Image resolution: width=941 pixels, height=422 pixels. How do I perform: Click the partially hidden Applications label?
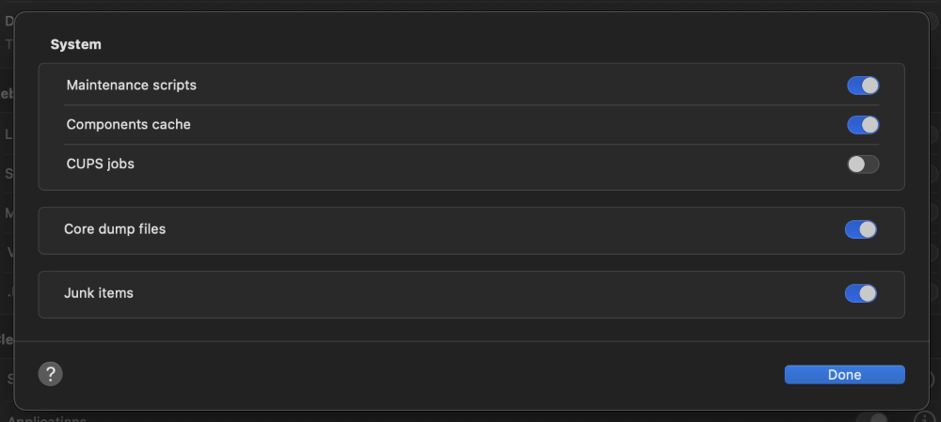[47, 418]
